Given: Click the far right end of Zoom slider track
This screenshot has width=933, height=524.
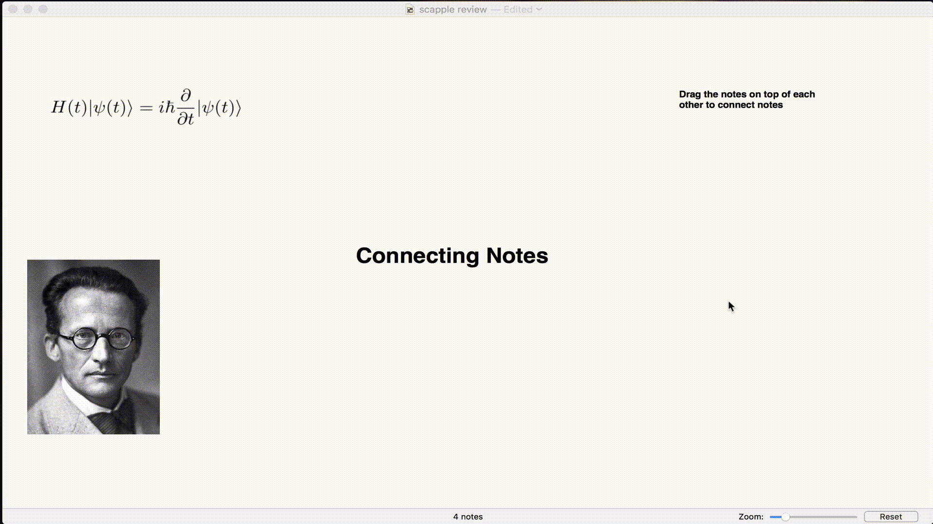Looking at the screenshot, I should (x=855, y=517).
